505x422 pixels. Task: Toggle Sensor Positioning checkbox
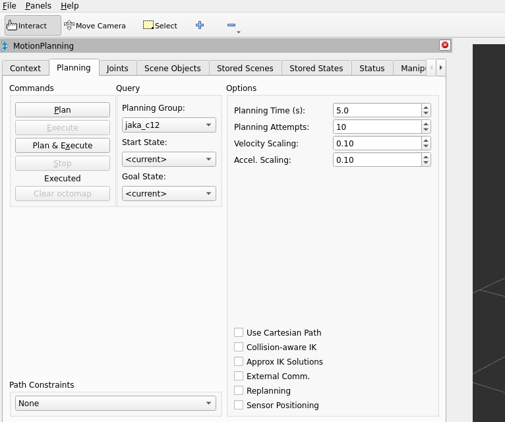pyautogui.click(x=239, y=405)
